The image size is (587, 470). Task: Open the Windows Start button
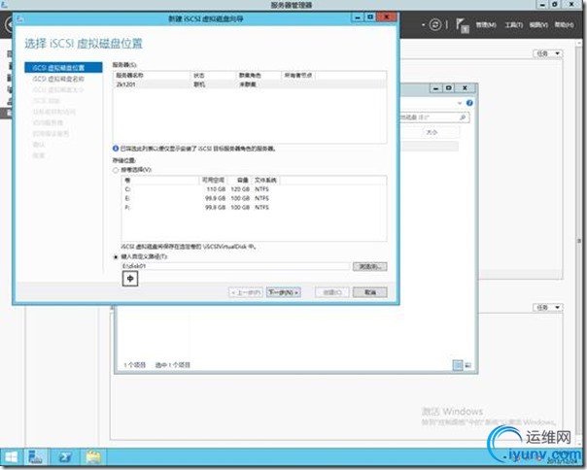pyautogui.click(x=11, y=457)
